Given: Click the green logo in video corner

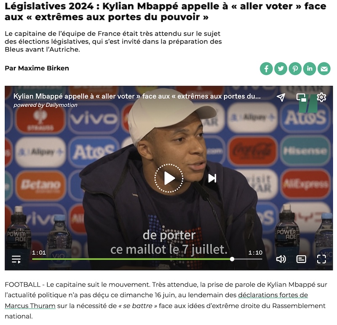Looking at the screenshot, I should (308, 104).
